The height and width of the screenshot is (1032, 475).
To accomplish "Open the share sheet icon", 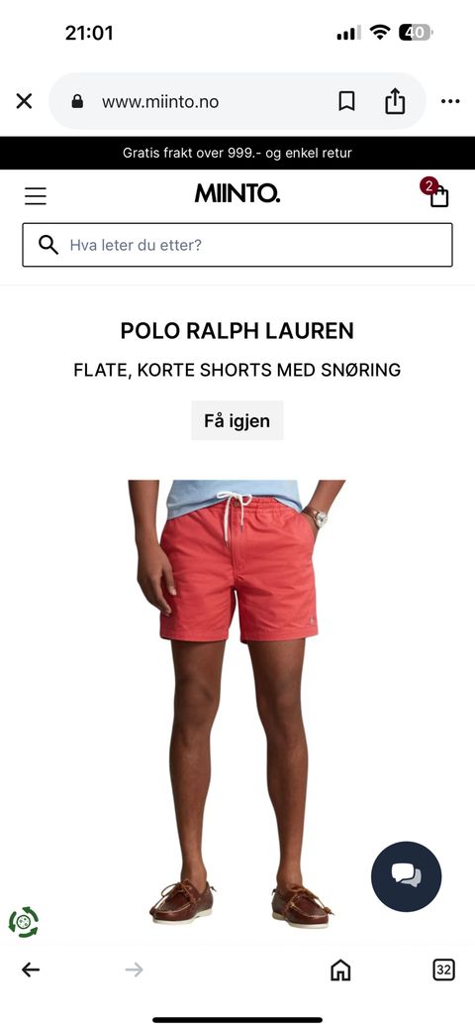I will [395, 101].
